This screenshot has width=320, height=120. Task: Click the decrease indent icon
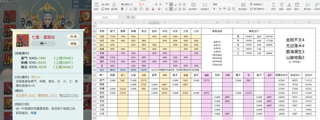tap(180, 4)
